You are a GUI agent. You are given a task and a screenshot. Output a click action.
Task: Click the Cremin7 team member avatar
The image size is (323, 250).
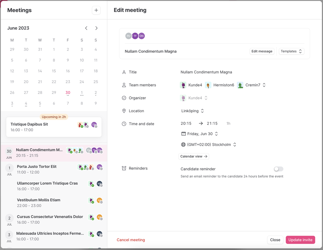coord(240,85)
